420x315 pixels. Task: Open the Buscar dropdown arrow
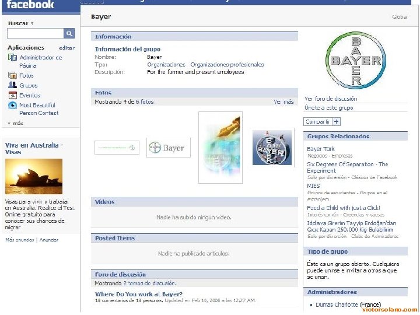[x=32, y=23]
